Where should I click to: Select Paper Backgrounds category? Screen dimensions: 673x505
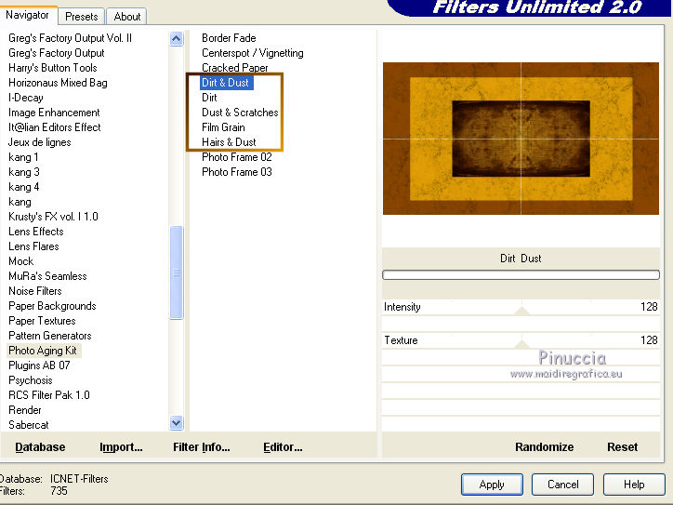pyautogui.click(x=52, y=306)
